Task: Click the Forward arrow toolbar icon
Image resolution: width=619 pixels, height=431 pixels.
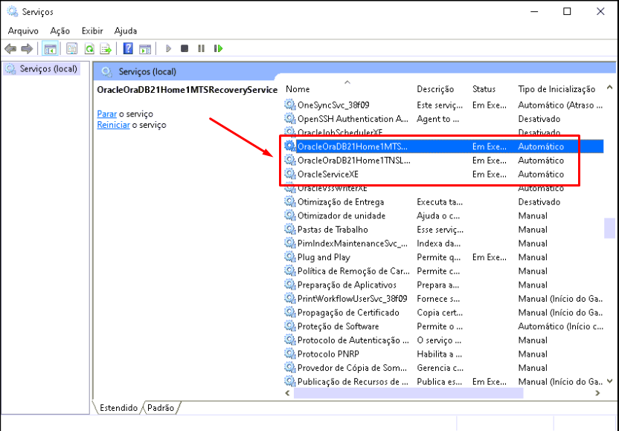Action: click(x=27, y=49)
